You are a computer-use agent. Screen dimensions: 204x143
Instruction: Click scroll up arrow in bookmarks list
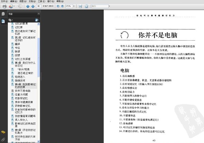[38, 24]
